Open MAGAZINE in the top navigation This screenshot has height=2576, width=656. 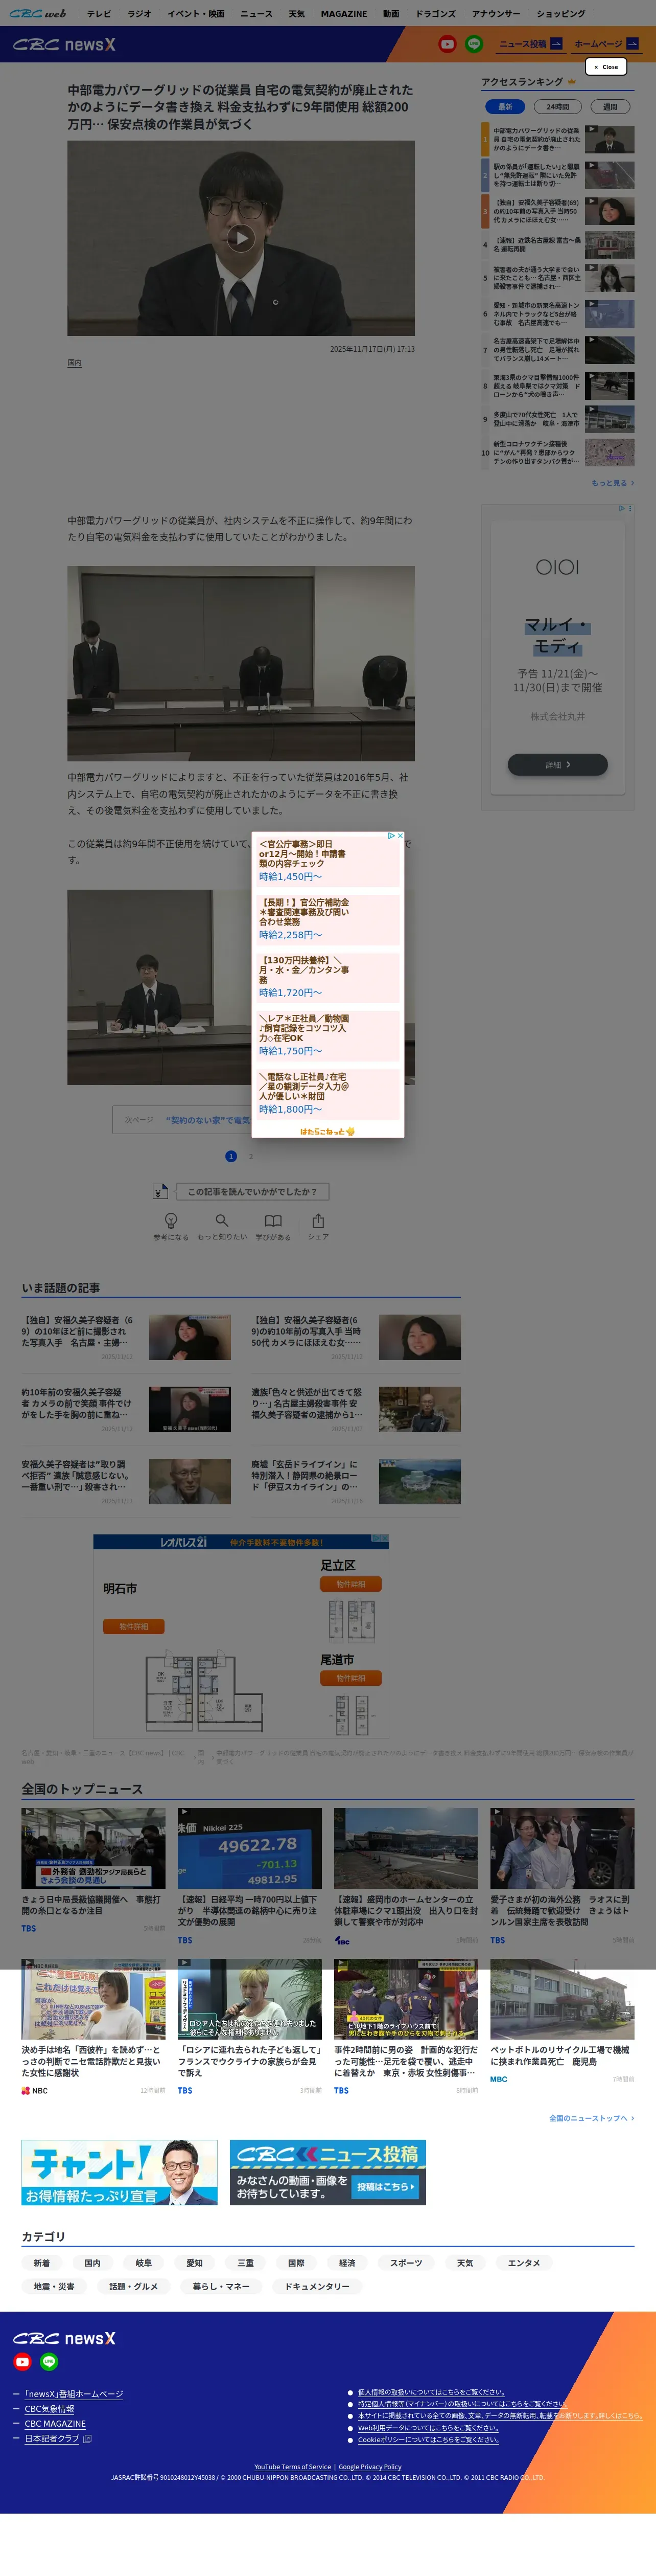(343, 14)
